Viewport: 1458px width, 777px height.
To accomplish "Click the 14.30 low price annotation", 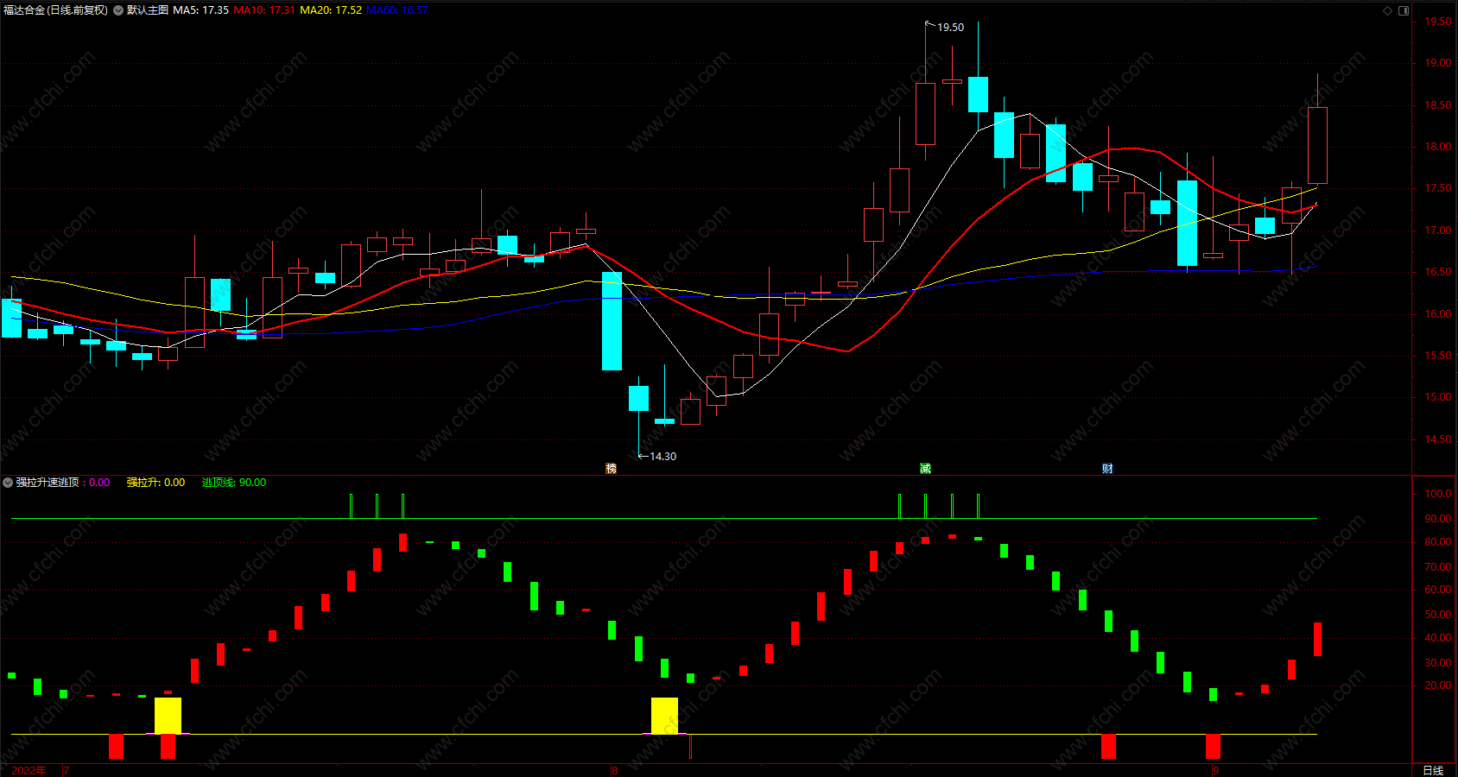I will pyautogui.click(x=662, y=457).
